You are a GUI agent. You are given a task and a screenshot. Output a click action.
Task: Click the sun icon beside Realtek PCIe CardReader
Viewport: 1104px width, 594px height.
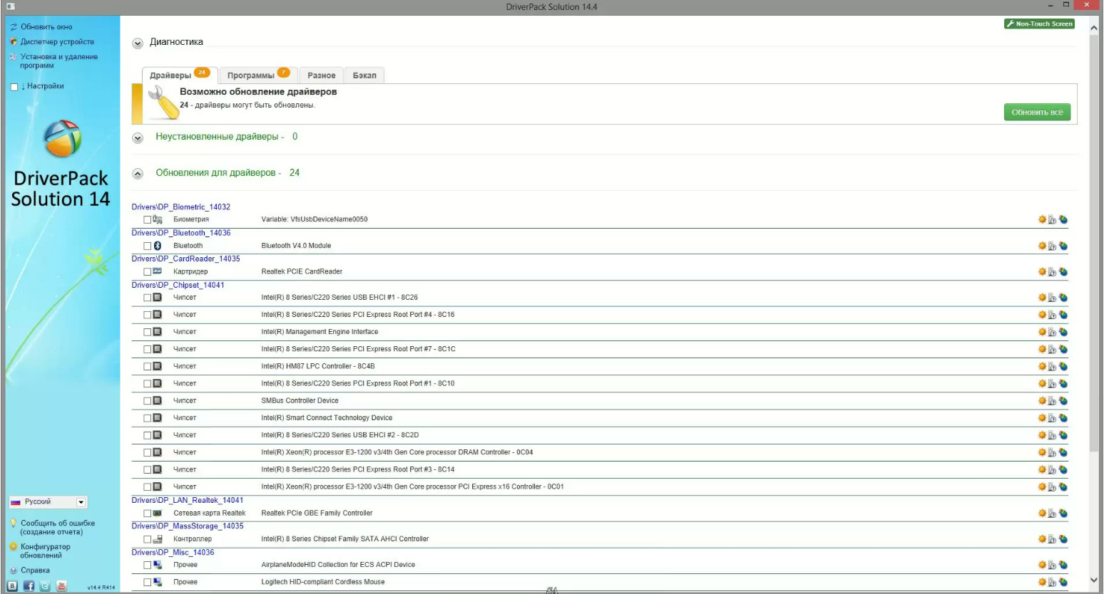pyautogui.click(x=1041, y=271)
